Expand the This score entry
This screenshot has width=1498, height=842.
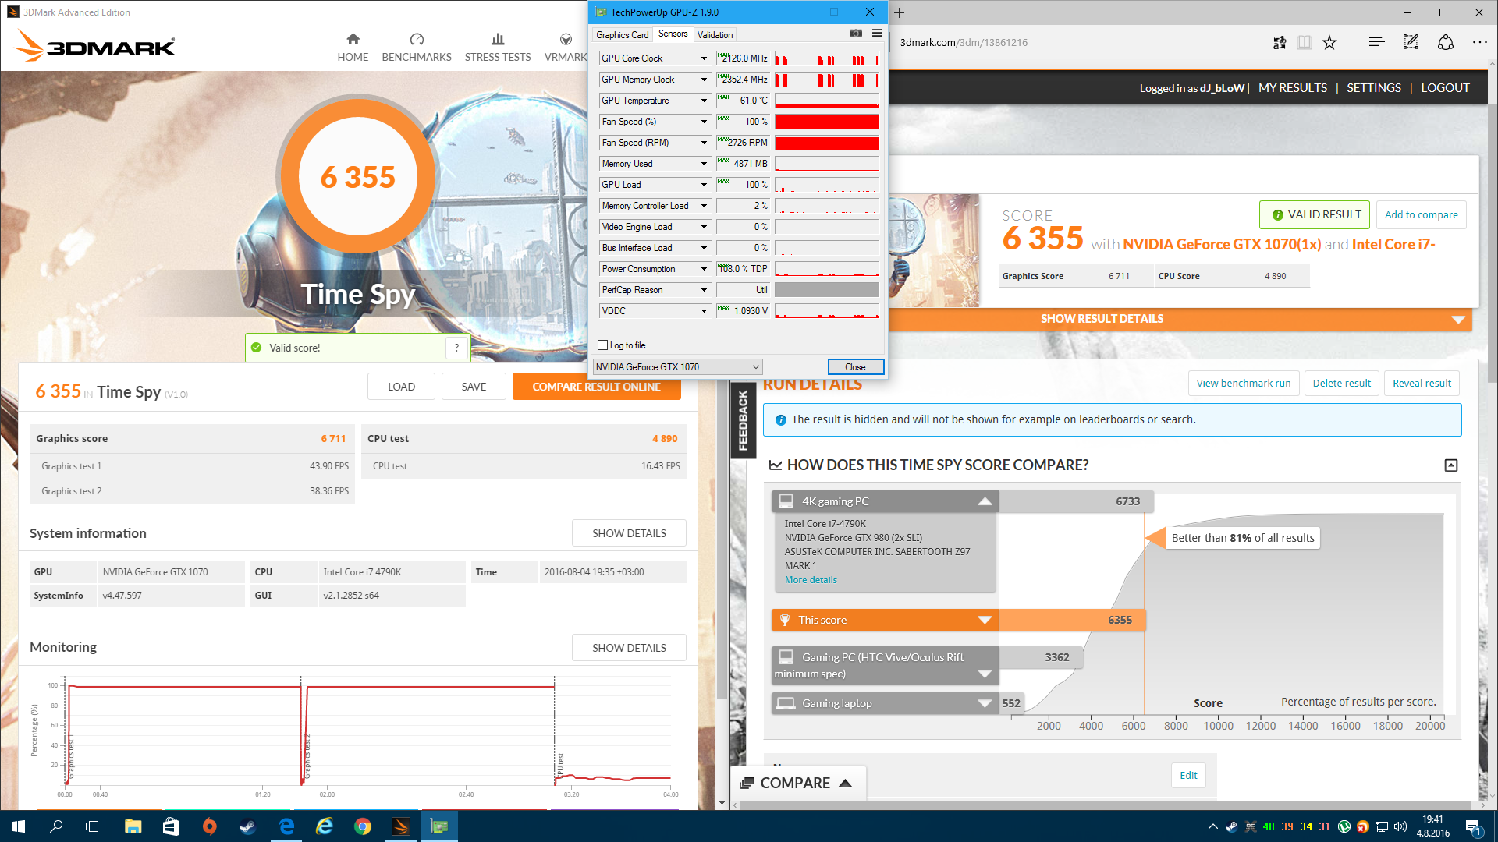(985, 620)
